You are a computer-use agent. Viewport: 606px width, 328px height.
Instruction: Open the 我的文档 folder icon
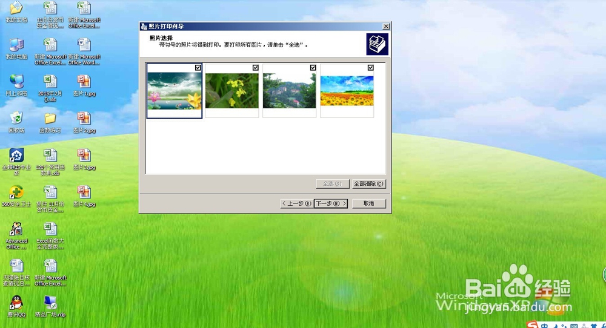point(16,8)
